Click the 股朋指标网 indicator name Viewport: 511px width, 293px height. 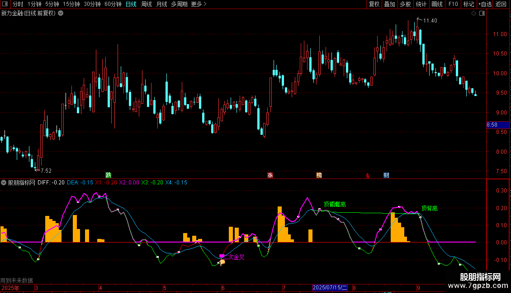[22, 183]
